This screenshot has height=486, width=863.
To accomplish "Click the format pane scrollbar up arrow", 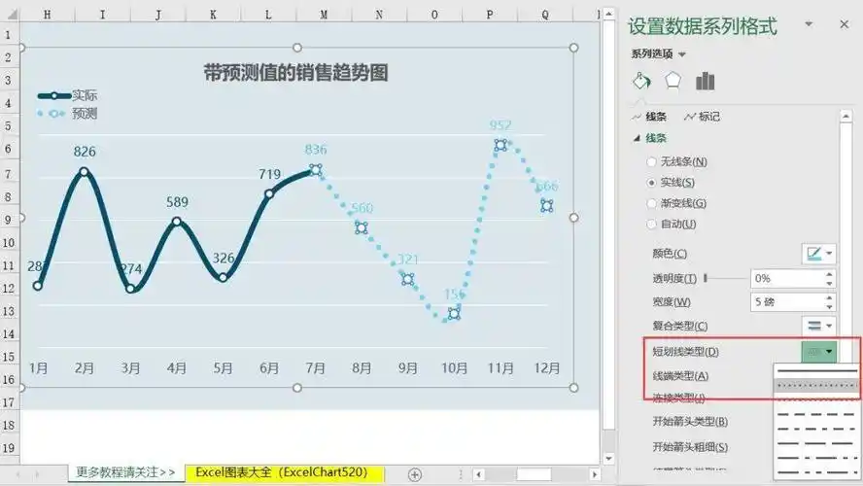I will click(x=846, y=116).
